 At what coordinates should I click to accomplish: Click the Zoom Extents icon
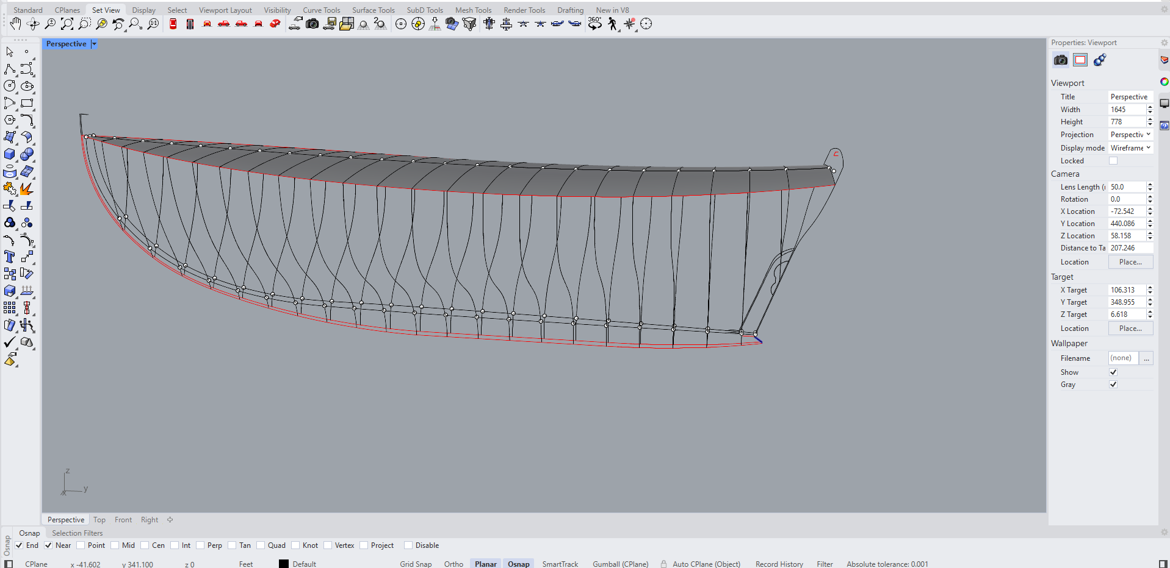(x=67, y=24)
